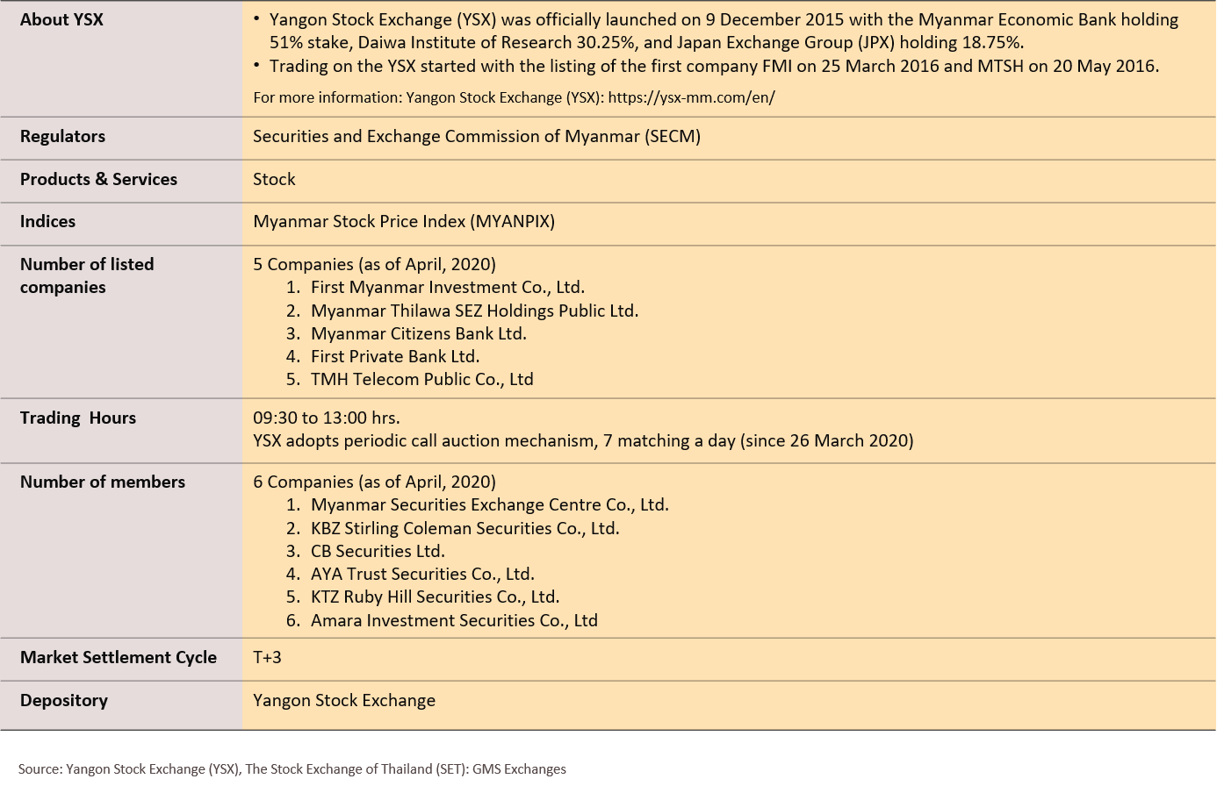
Task: Click the source citation text at bottom
Action: [292, 768]
